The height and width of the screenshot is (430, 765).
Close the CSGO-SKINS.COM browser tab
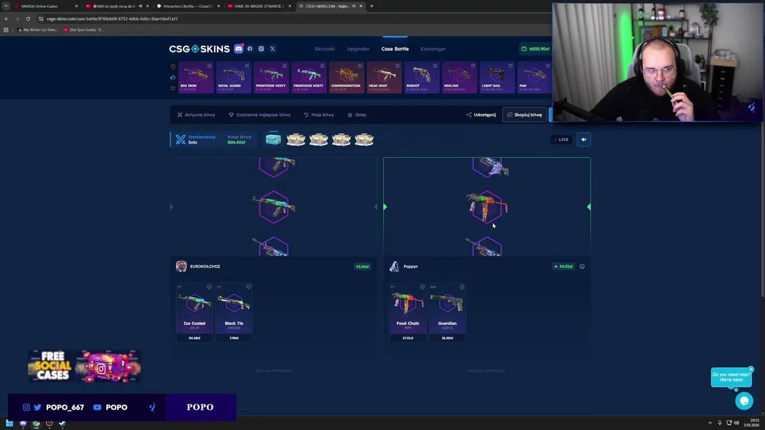click(360, 6)
